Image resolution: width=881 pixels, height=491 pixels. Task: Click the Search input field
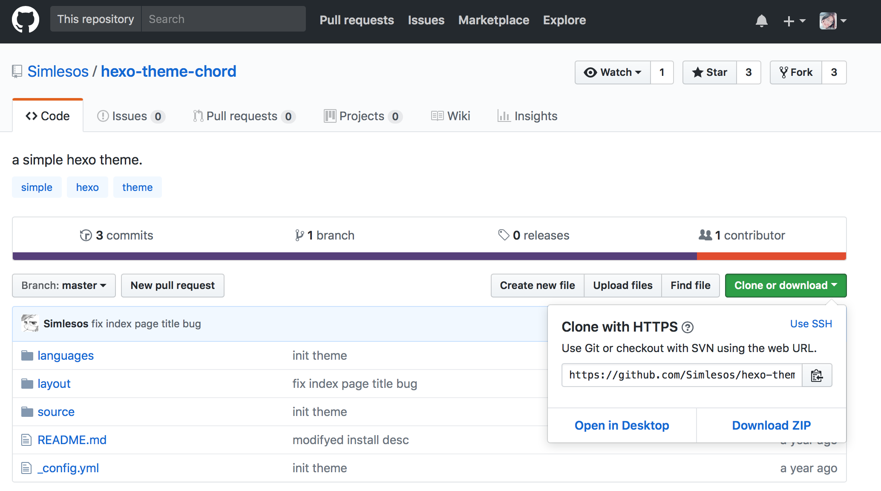point(224,19)
